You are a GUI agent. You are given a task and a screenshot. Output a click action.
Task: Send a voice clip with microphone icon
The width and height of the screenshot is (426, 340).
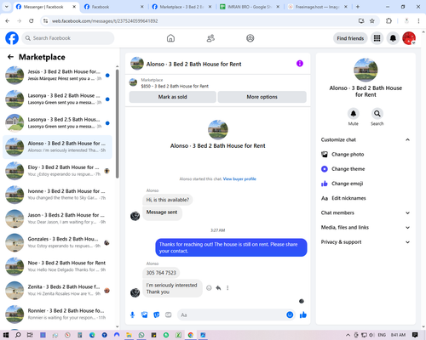pos(132,314)
